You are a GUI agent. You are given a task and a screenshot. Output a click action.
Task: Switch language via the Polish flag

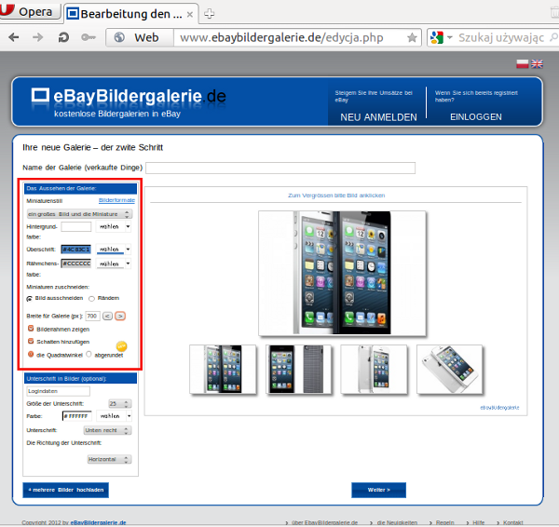tap(523, 64)
